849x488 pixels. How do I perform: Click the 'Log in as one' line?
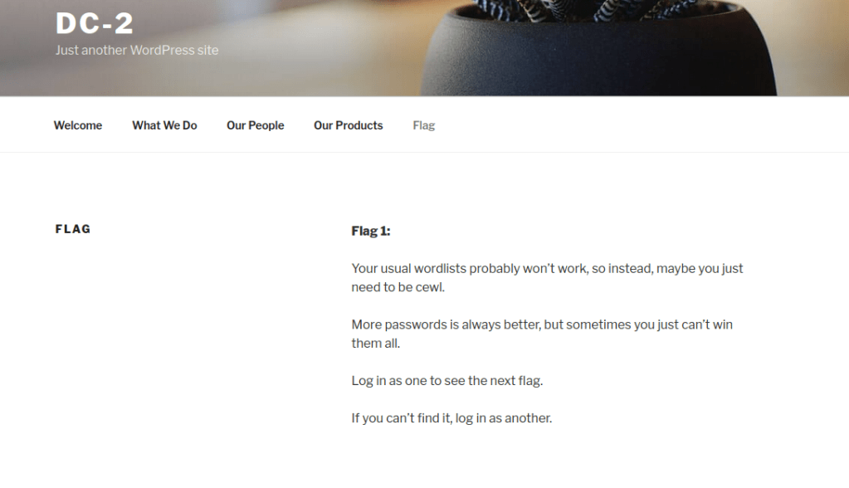pos(446,381)
